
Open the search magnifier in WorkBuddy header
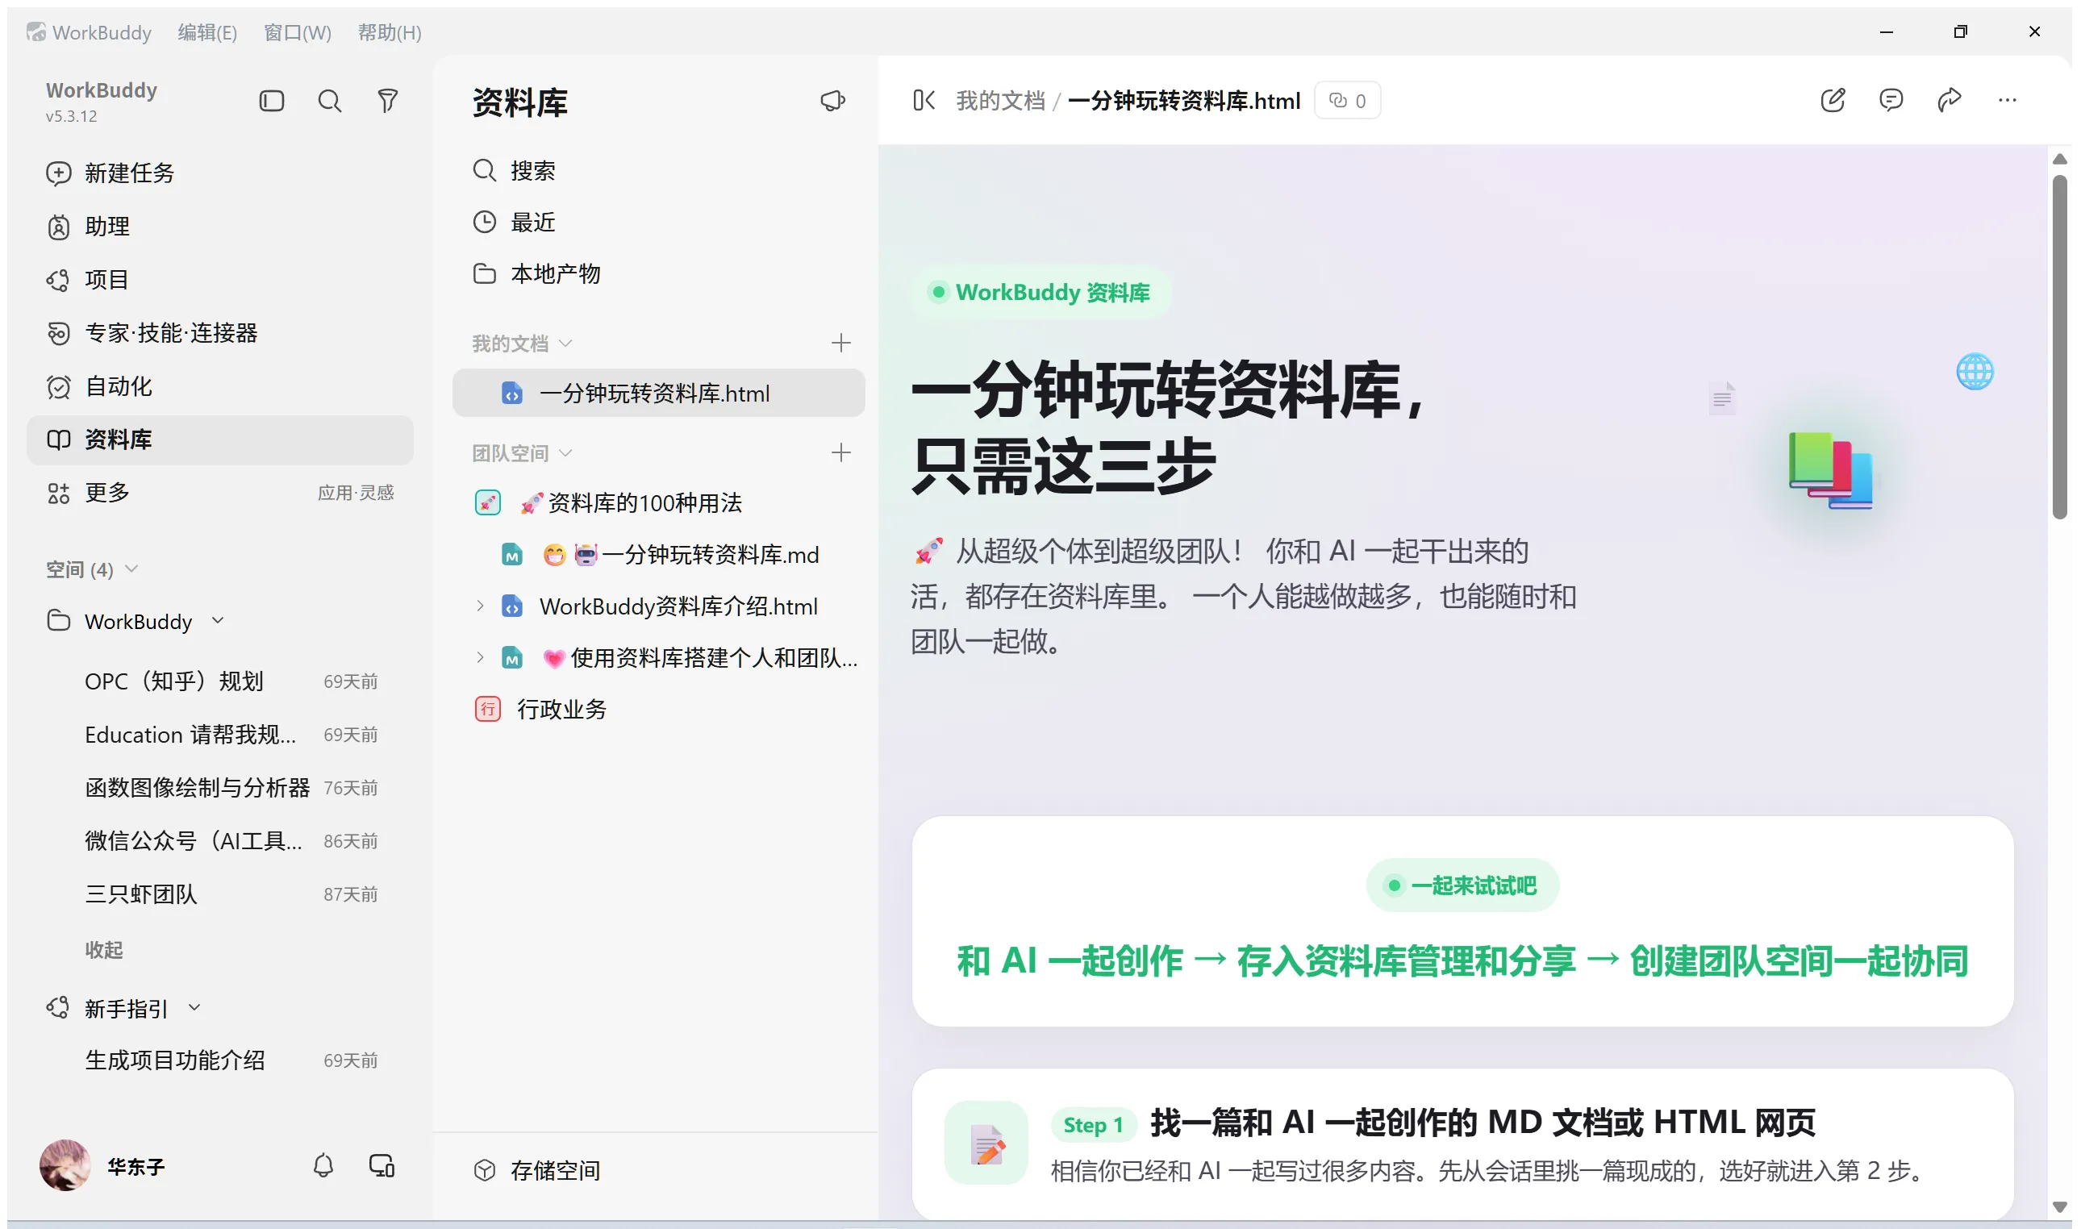(330, 101)
